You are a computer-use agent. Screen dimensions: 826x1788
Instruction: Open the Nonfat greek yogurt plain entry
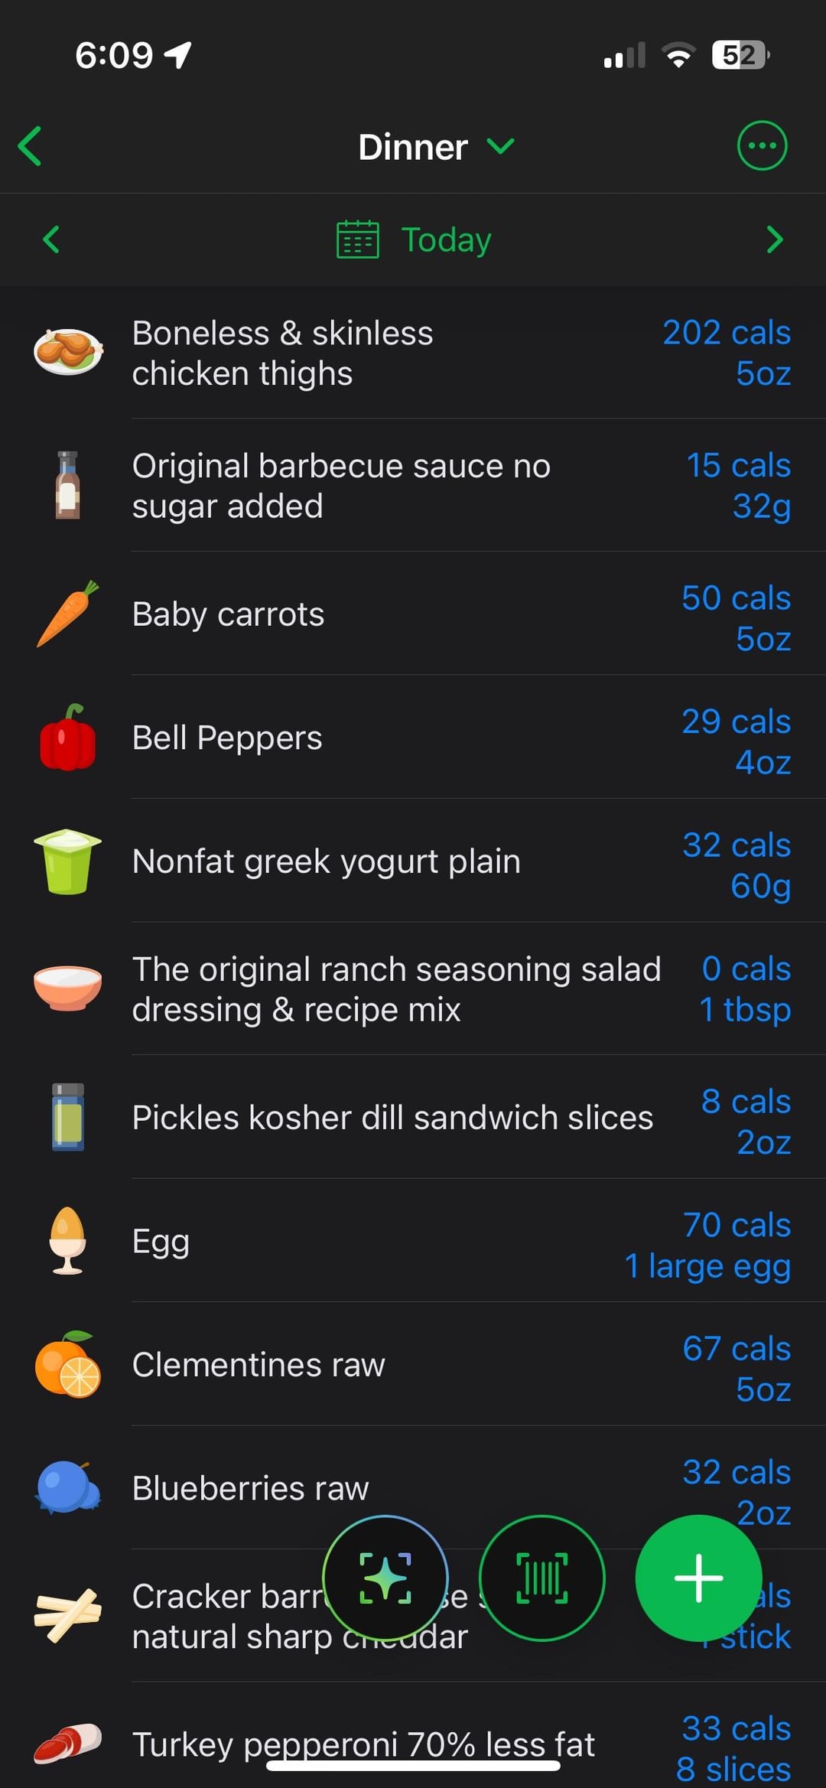pos(327,861)
